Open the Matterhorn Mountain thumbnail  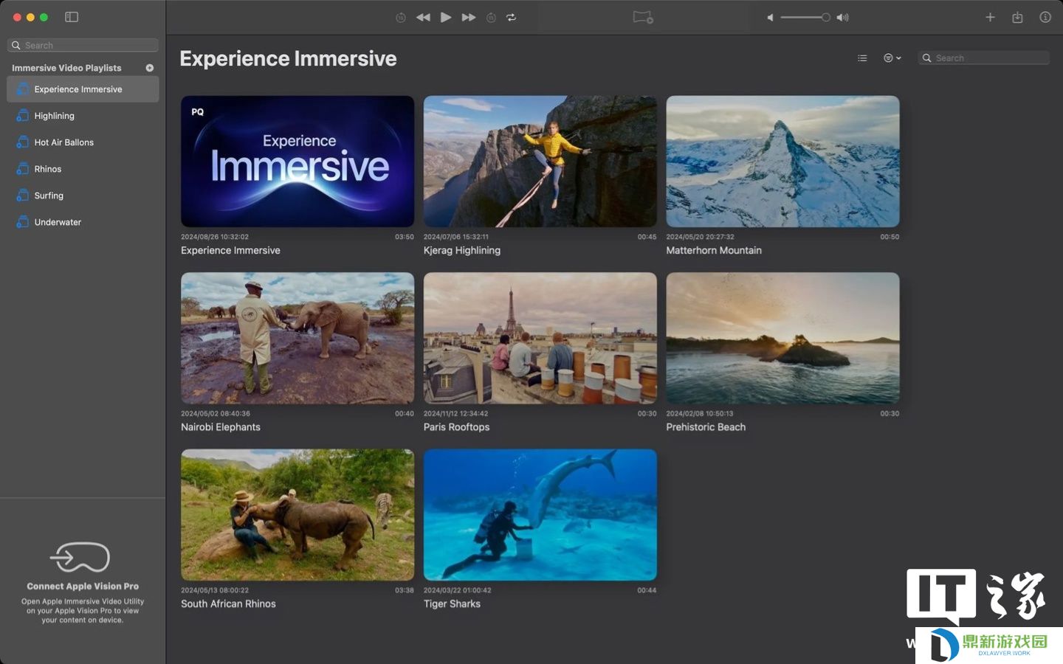pyautogui.click(x=782, y=161)
